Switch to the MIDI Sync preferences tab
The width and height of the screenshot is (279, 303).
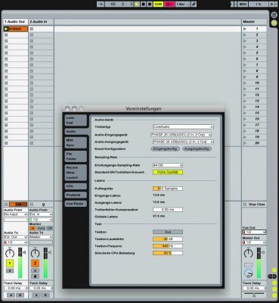pyautogui.click(x=76, y=142)
